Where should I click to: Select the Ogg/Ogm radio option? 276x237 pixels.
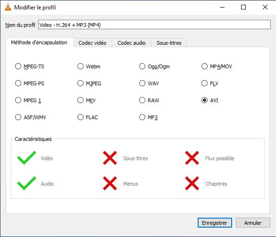(154, 66)
